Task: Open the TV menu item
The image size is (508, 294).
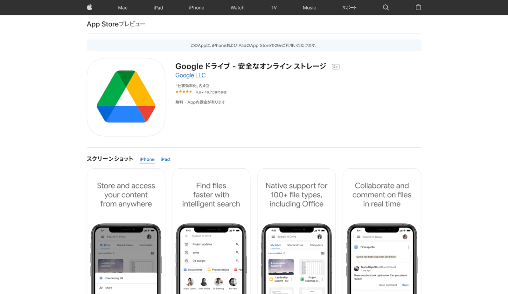Action: (x=273, y=7)
